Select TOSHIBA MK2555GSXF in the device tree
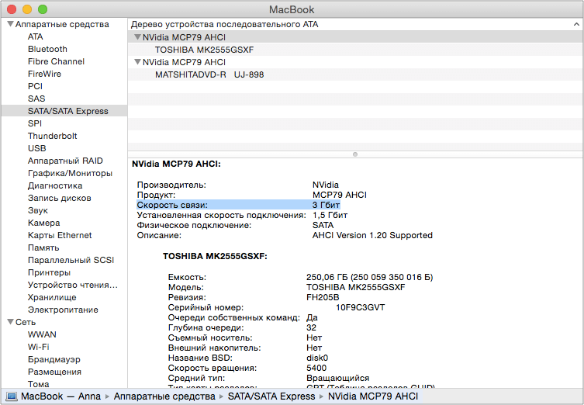This screenshot has height=405, width=584. pyautogui.click(x=204, y=50)
